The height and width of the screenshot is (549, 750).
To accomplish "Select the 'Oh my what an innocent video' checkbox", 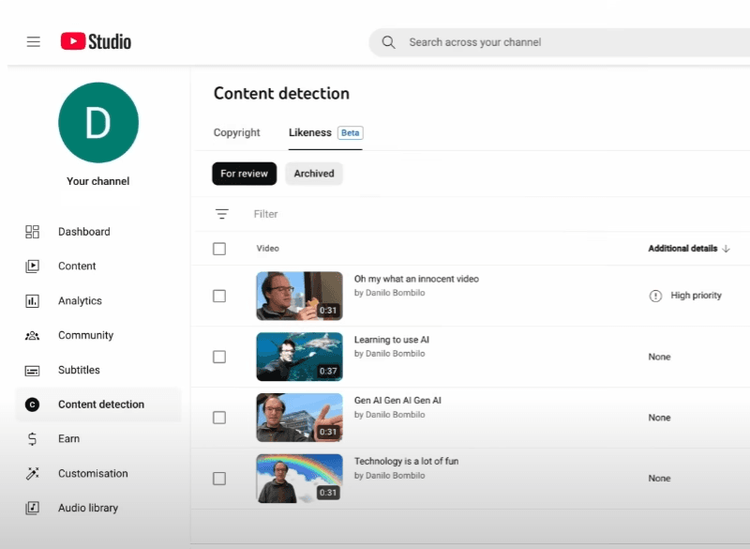I will [219, 296].
